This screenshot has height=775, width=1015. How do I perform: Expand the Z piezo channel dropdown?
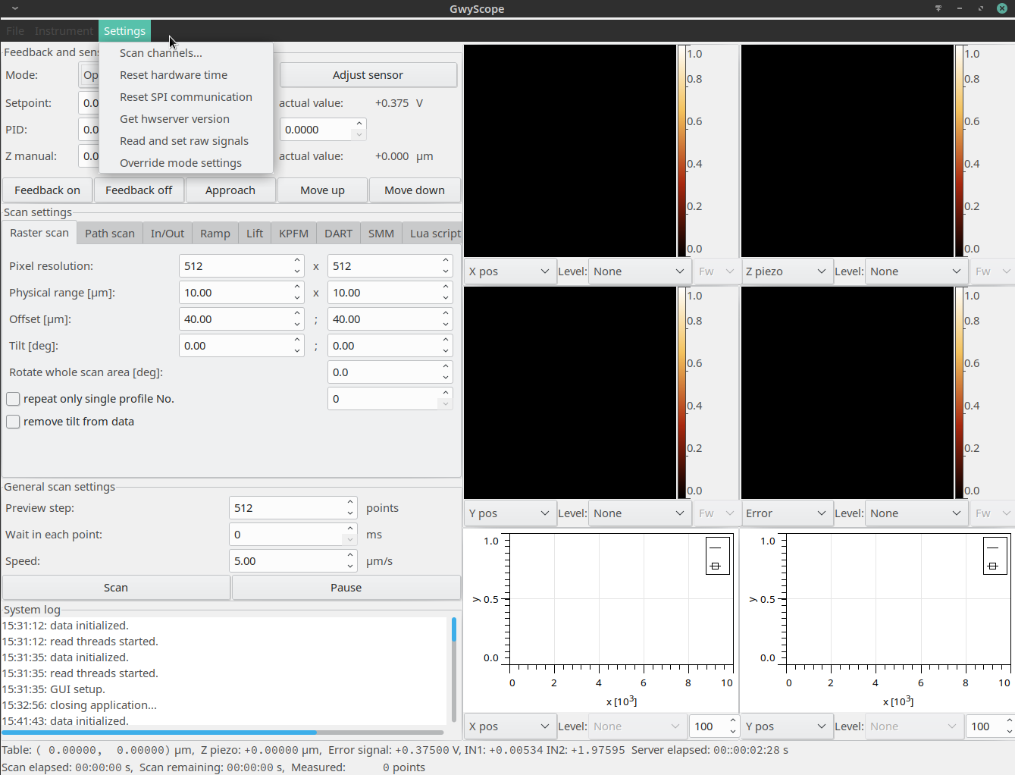[x=785, y=271]
